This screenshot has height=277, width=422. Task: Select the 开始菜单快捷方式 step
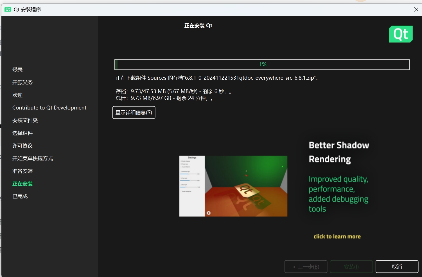tap(33, 158)
